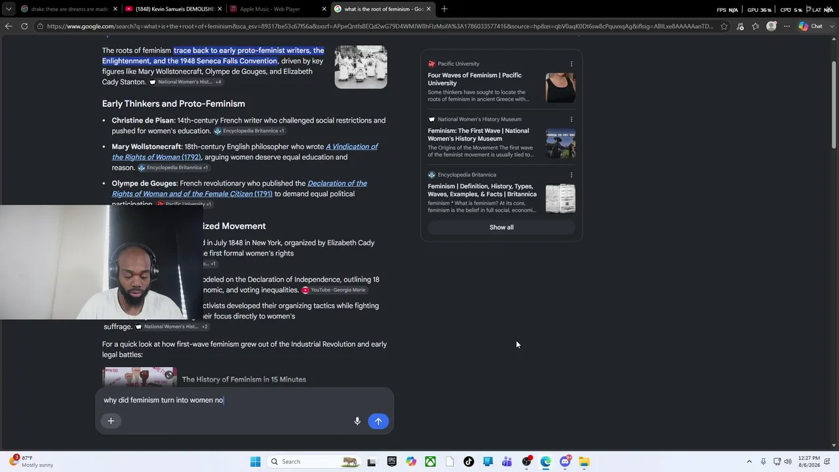Expand National Women's Hist... +2 chip after suffrage
The height and width of the screenshot is (472, 839).
[172, 326]
